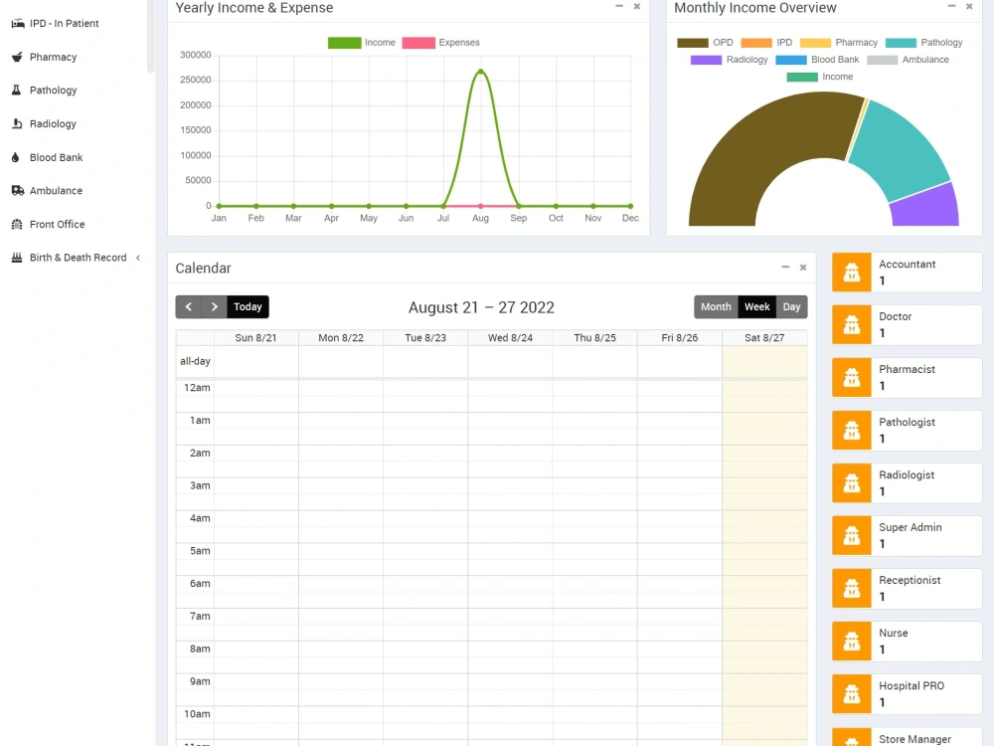This screenshot has height=746, width=994.
Task: Open the IPD - In Patient bed icon
Action: [18, 24]
